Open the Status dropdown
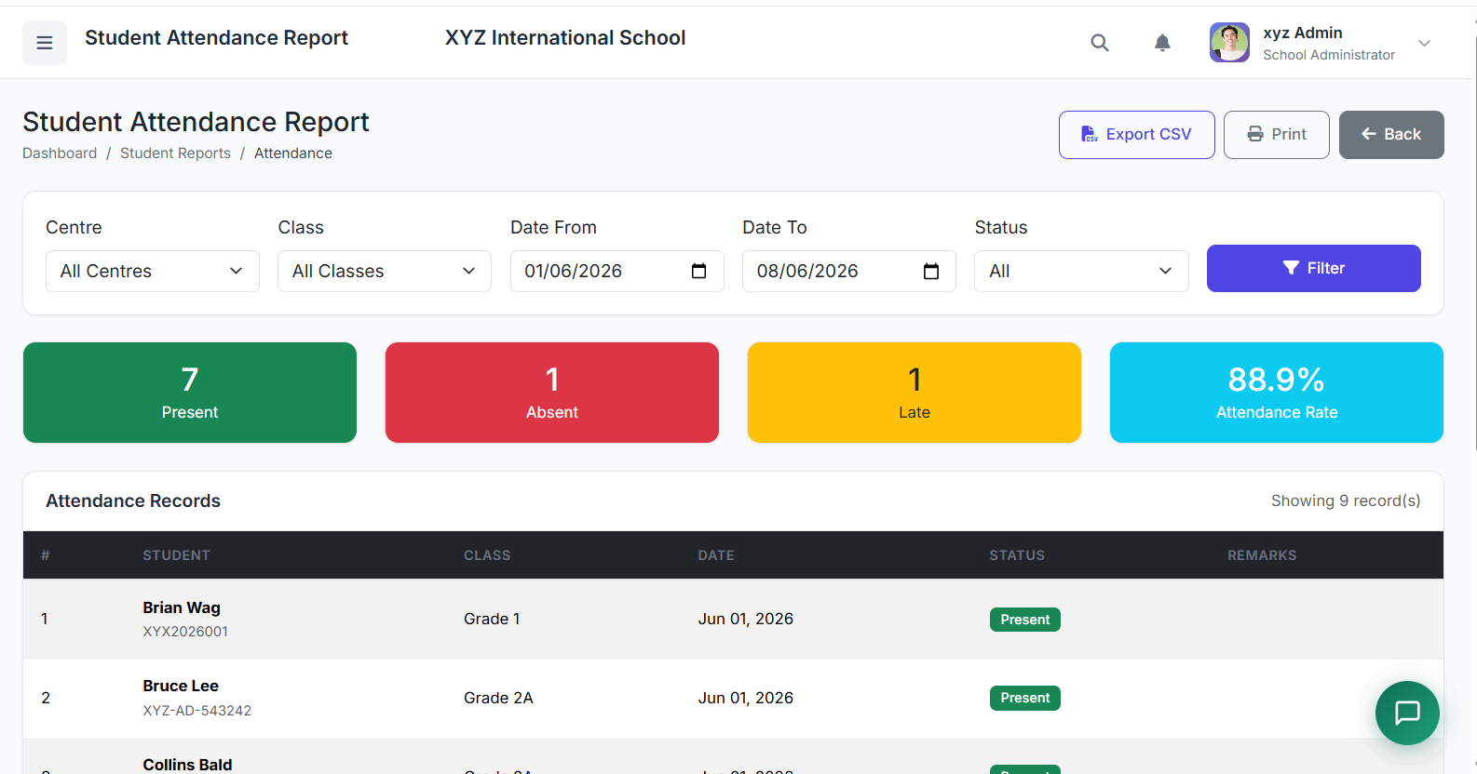Viewport: 1477px width, 774px height. (x=1081, y=271)
